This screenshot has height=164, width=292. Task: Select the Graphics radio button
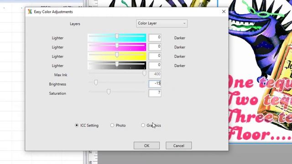click(143, 125)
